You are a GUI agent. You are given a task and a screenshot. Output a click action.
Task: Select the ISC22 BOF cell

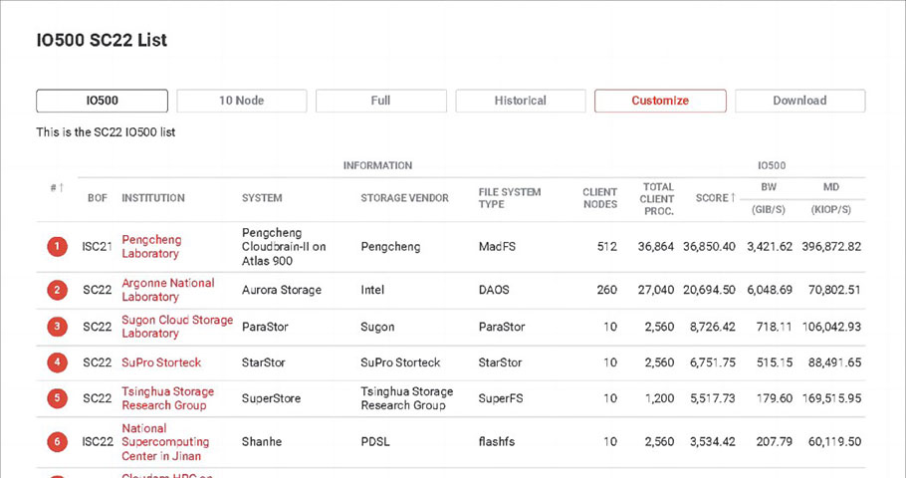(98, 442)
